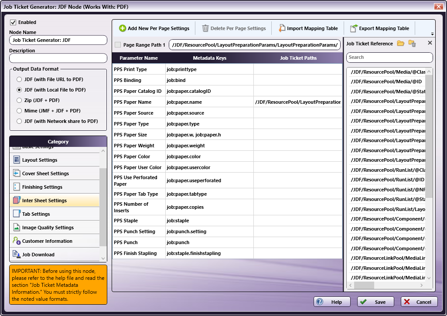Switch to Finishing Settings category
This screenshot has height=316, width=447.
pyautogui.click(x=55, y=187)
